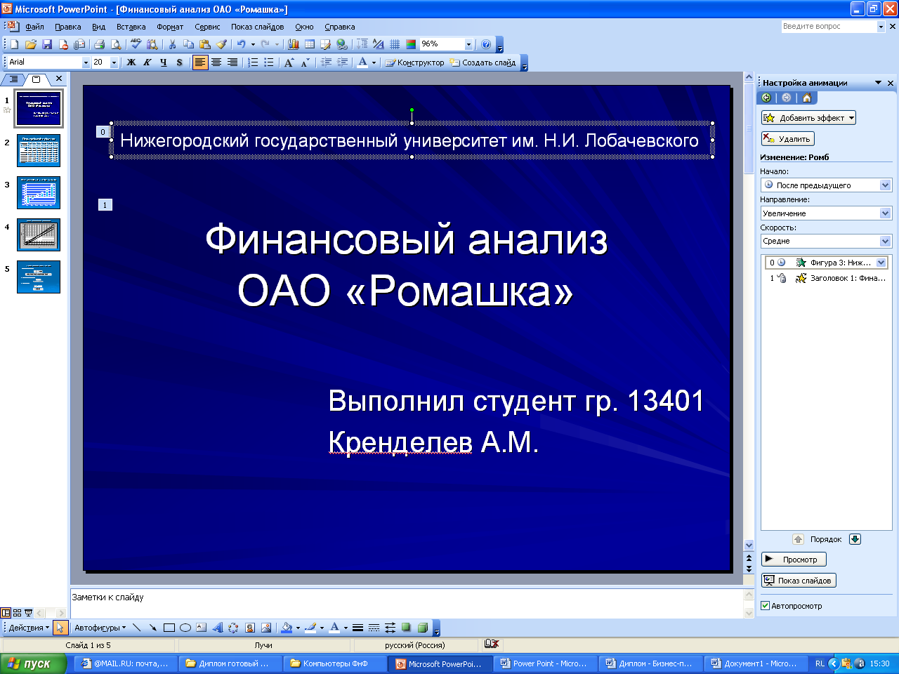Image resolution: width=899 pixels, height=674 pixels.
Task: Open the 3-D style icon
Action: pyautogui.click(x=422, y=628)
